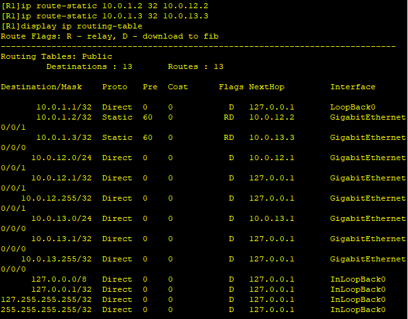Click the 'Proto' column header

tap(115, 87)
